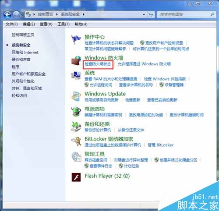The image size is (219, 211).
Task: Click the Flash Player red icon
Action: click(x=76, y=177)
